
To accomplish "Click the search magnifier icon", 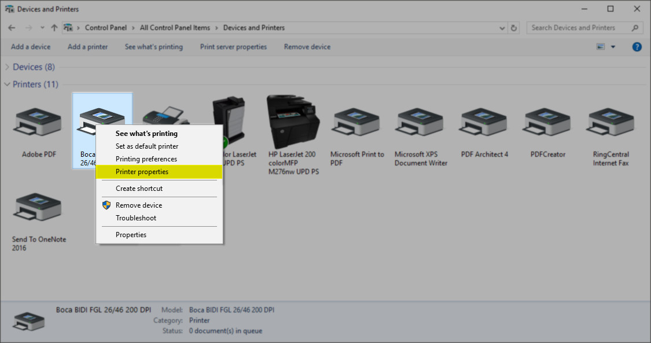I will click(635, 28).
